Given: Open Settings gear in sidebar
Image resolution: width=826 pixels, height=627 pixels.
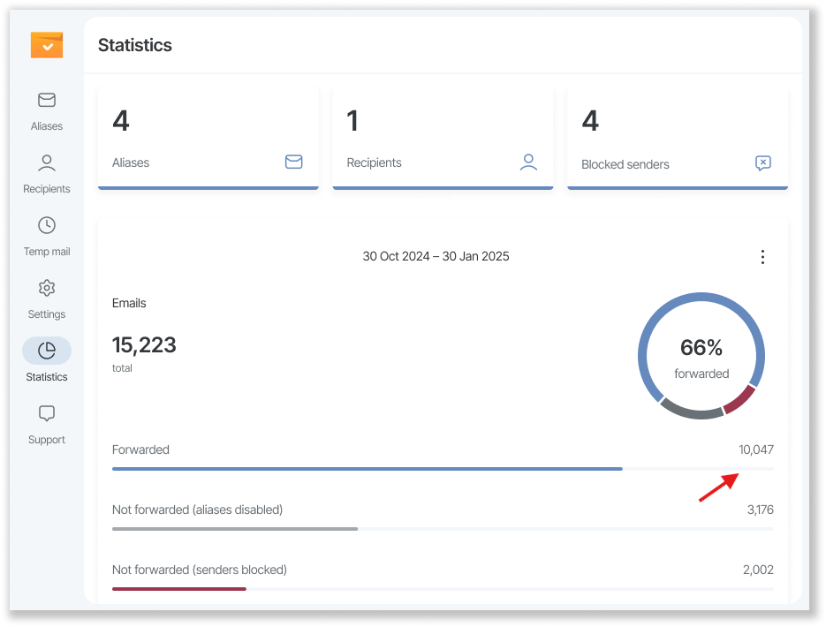Looking at the screenshot, I should pyautogui.click(x=46, y=299).
